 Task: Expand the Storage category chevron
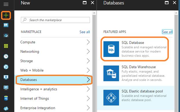88,61
